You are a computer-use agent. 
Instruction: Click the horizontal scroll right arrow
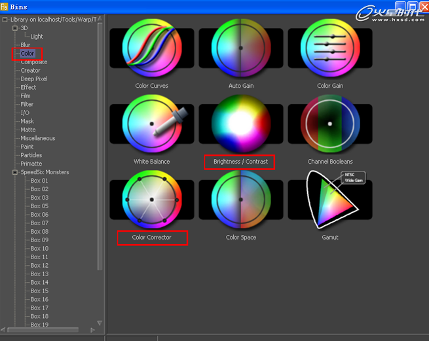click(x=93, y=330)
